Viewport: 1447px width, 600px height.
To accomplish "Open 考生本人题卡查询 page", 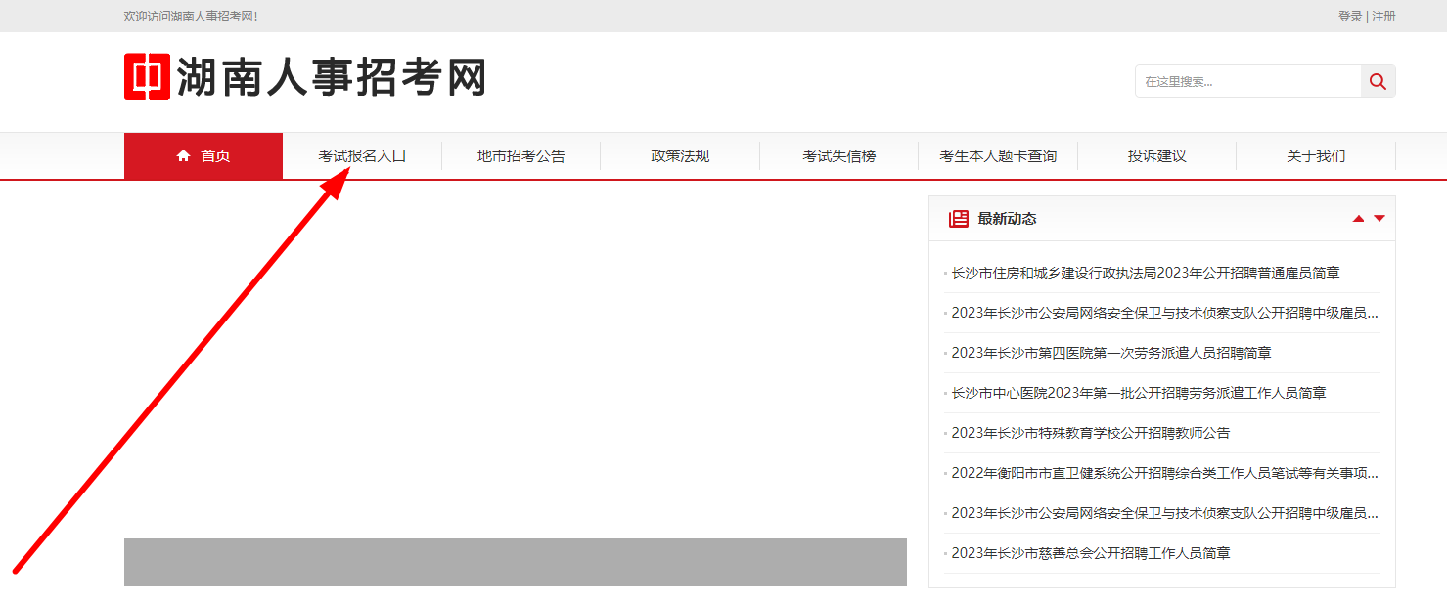I will tap(998, 156).
